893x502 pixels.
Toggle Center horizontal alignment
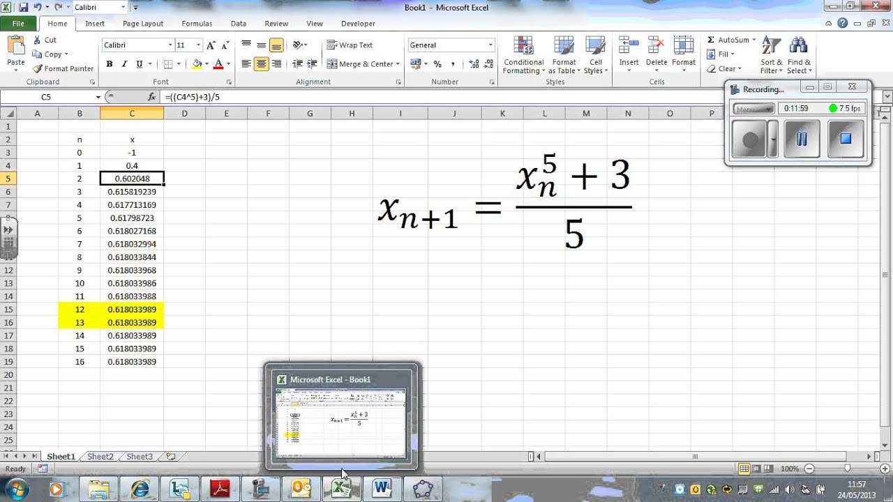262,64
